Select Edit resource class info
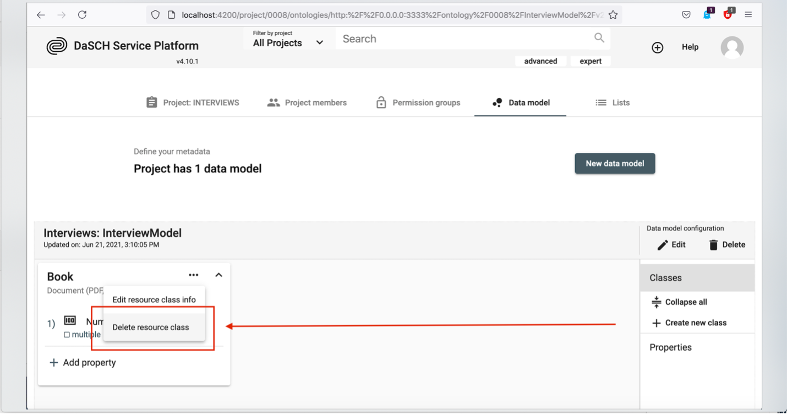This screenshot has width=787, height=415. point(154,300)
